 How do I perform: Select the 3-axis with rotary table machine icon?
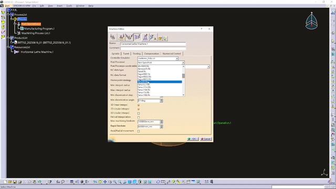point(121,37)
